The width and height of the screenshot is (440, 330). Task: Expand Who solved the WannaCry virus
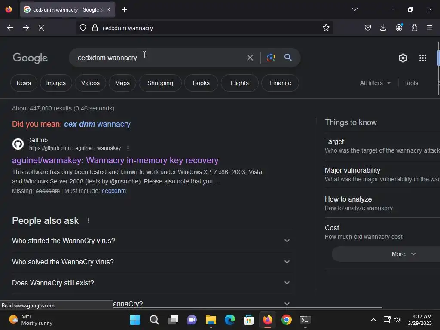[152, 262]
